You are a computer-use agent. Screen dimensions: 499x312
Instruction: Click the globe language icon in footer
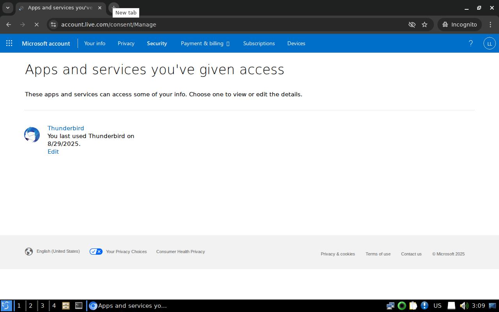point(29,252)
